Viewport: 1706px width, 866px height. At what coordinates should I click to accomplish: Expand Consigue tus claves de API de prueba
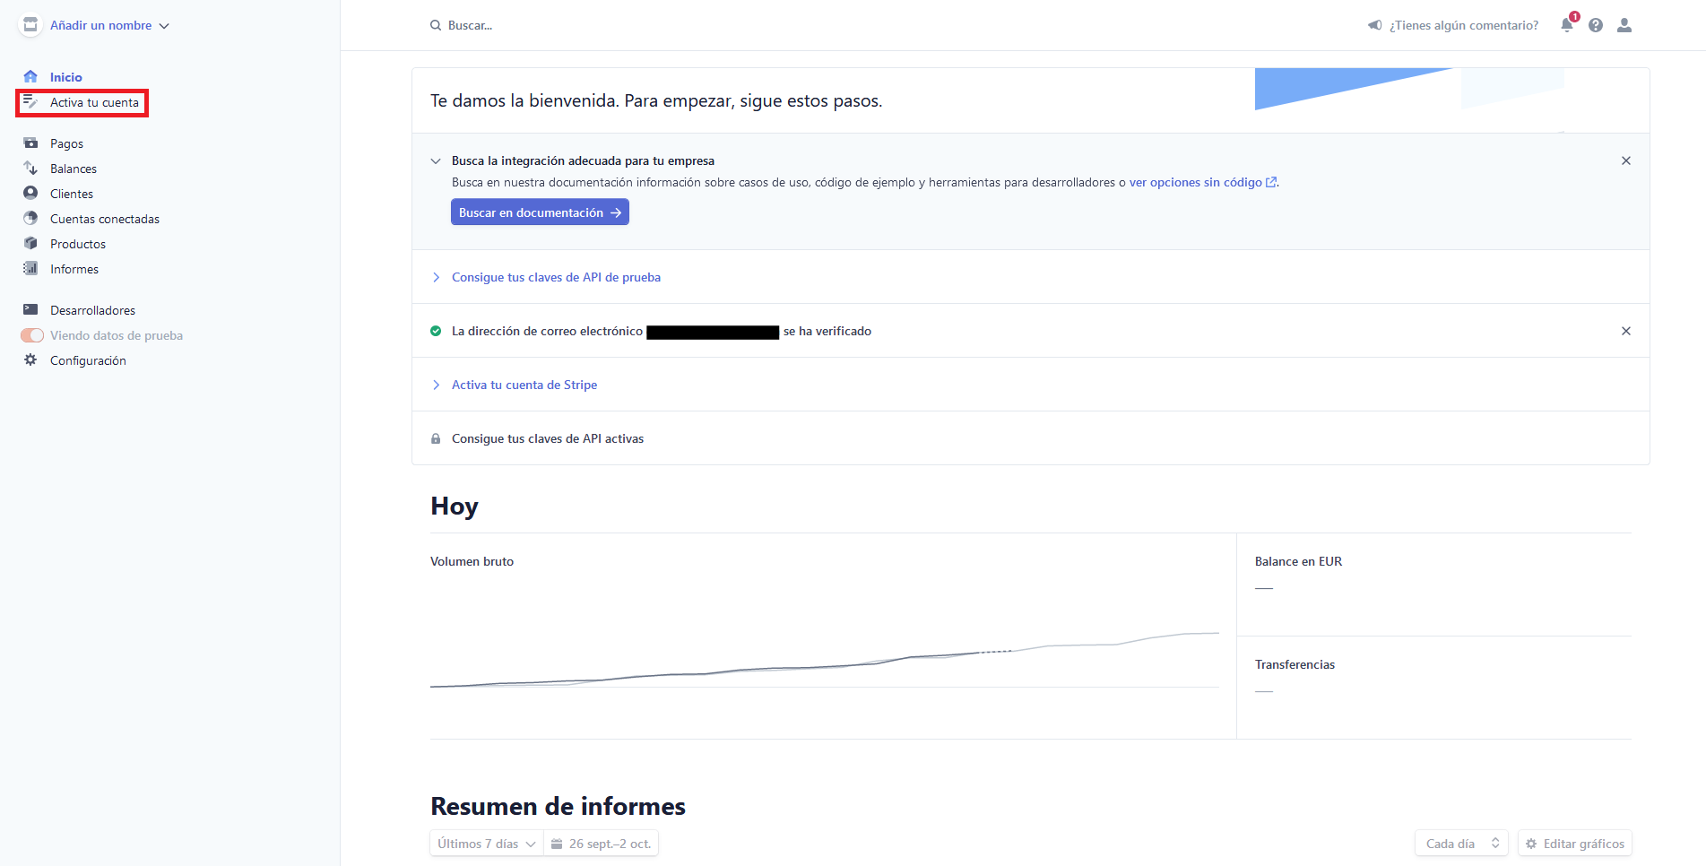(x=556, y=277)
